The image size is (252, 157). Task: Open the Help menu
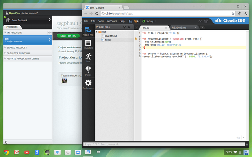(122, 21)
